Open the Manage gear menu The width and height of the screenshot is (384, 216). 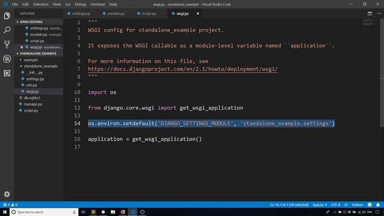[7, 194]
